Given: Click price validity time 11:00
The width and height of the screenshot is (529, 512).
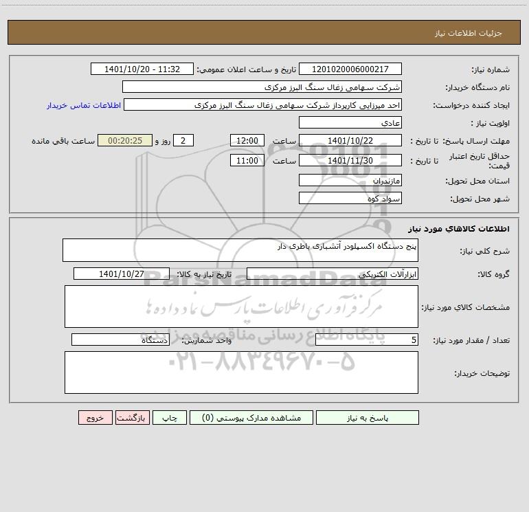Looking at the screenshot, I should tap(247, 160).
